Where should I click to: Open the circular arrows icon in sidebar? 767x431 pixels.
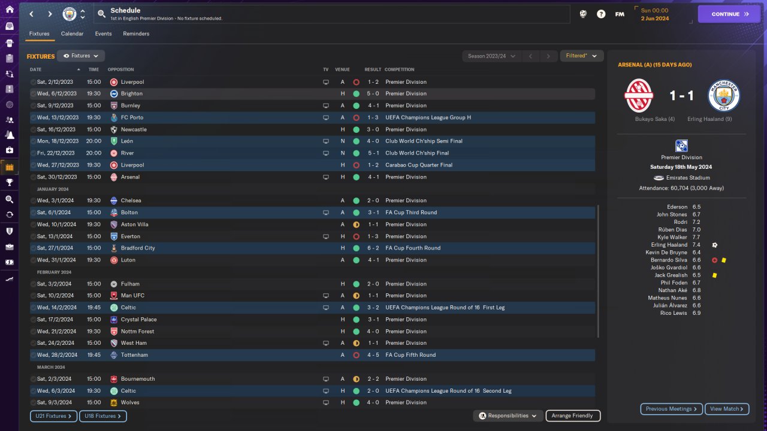click(9, 214)
